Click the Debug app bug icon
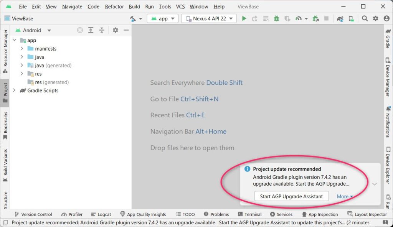393x227 pixels. (276, 18)
